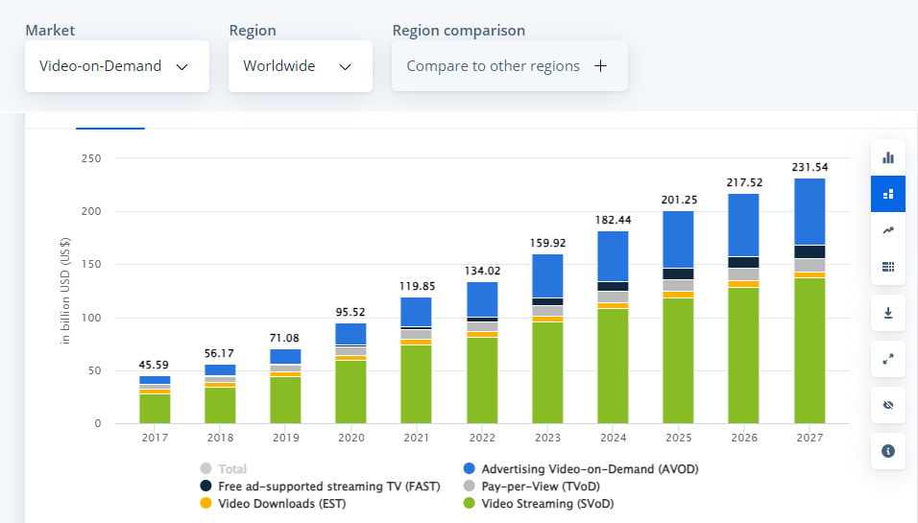The height and width of the screenshot is (523, 918).
Task: Toggle Free ad-supported streaming TV (FAST) series
Action: [x=320, y=487]
